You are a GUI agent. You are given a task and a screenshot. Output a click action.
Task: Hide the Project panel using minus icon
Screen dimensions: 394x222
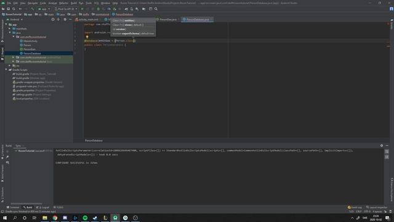pyautogui.click(x=70, y=19)
